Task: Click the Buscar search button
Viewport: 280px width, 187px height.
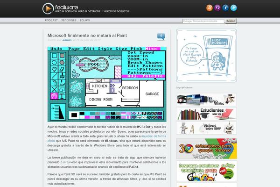Action: (x=231, y=21)
